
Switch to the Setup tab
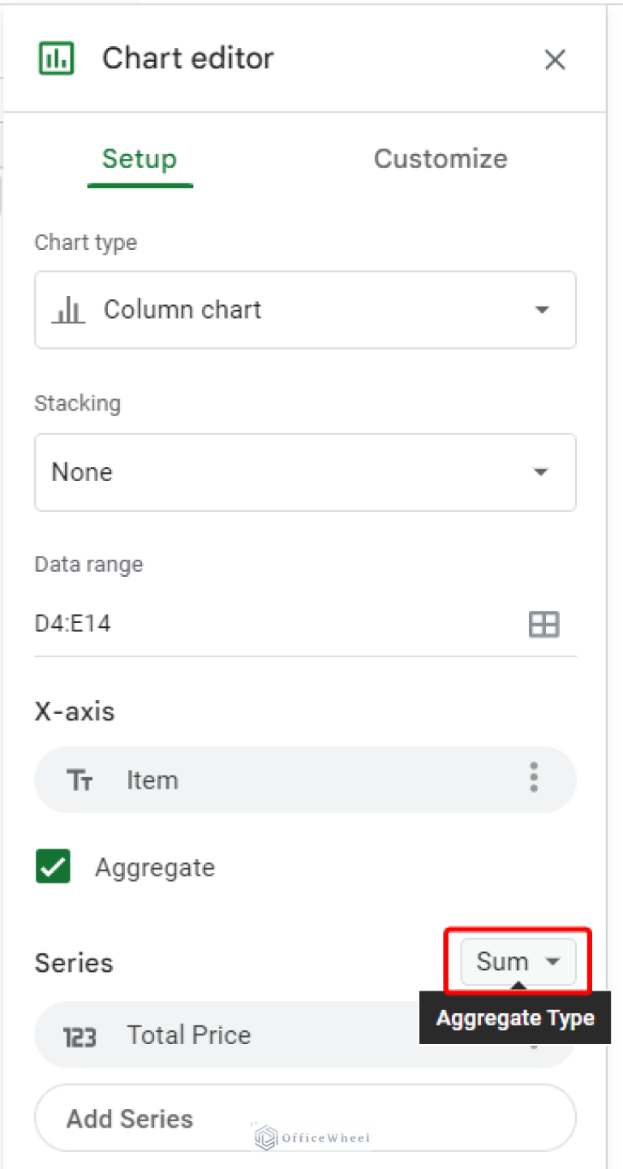(x=140, y=159)
